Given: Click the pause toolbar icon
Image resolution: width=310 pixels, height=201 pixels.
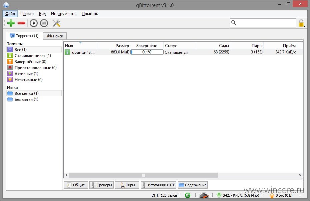Looking at the screenshot, I should 44,23.
